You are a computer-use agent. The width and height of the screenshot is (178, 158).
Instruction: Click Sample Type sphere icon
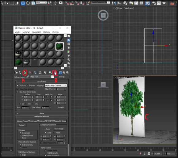coord(69,36)
